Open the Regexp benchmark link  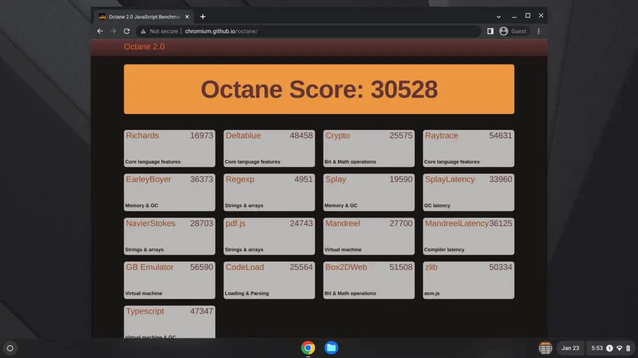[x=239, y=179]
